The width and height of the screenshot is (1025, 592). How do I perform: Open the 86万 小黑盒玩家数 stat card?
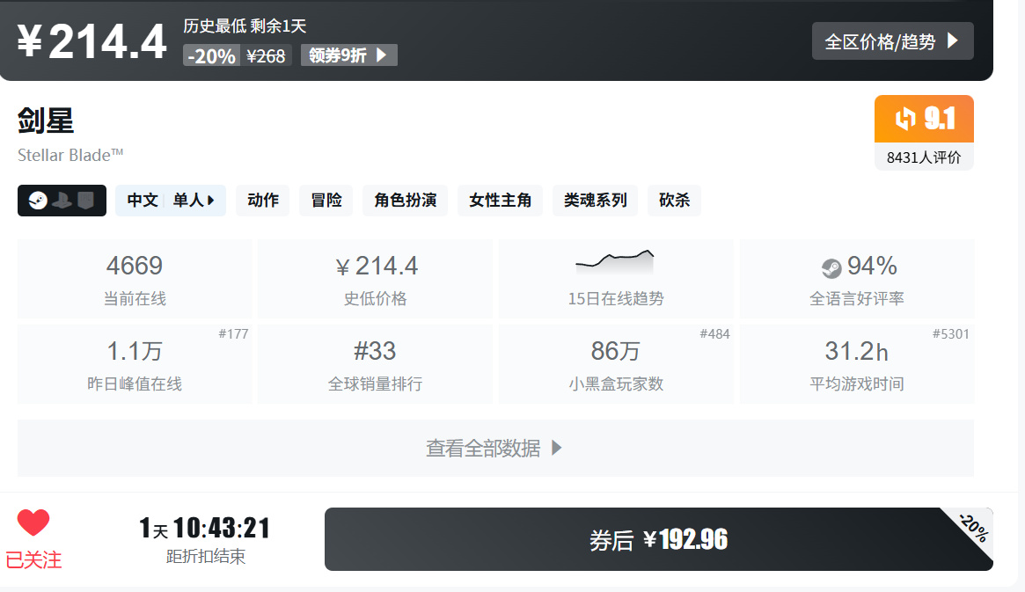point(616,364)
